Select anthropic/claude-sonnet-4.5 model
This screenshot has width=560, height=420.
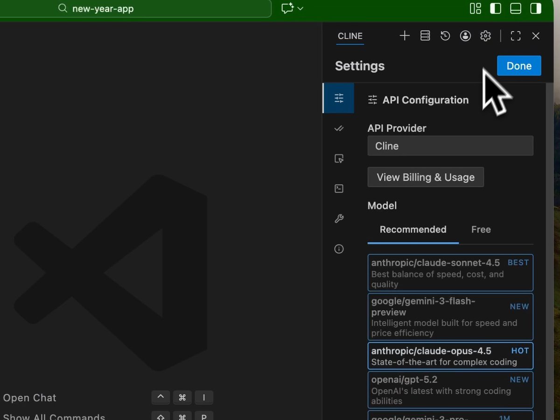tap(450, 273)
